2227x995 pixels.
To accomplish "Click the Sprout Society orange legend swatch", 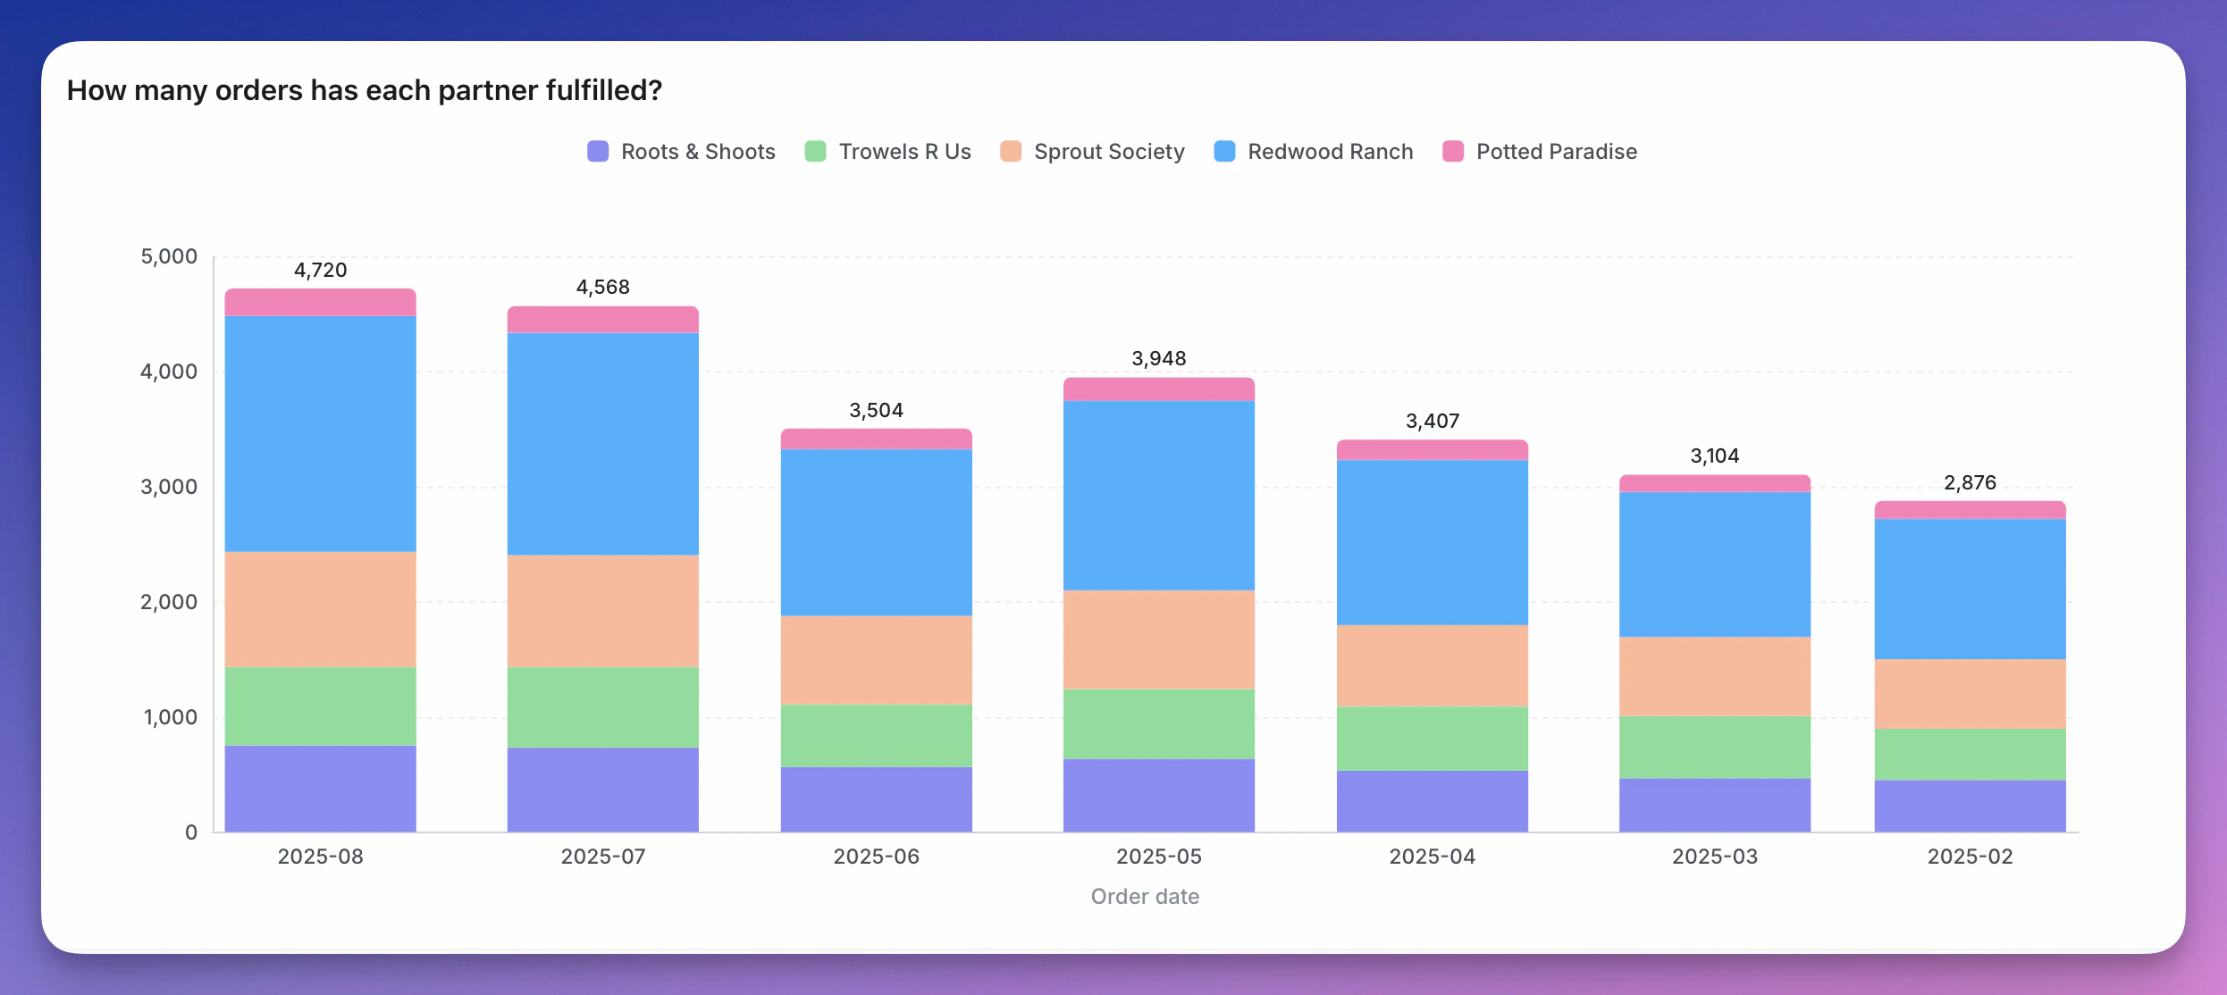I will pyautogui.click(x=1011, y=152).
